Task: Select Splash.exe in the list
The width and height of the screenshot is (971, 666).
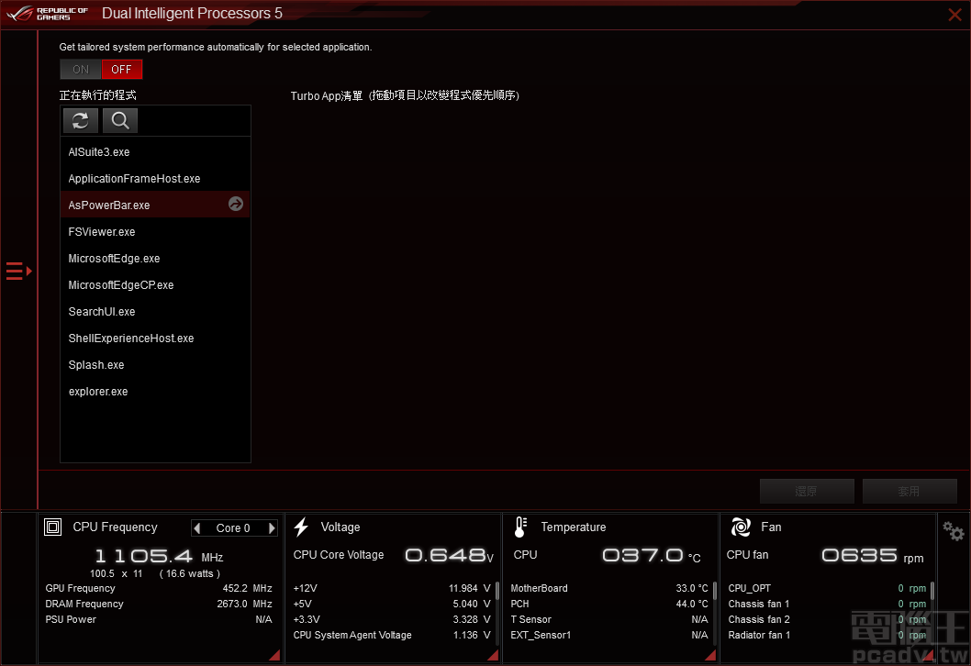Action: pyautogui.click(x=155, y=364)
